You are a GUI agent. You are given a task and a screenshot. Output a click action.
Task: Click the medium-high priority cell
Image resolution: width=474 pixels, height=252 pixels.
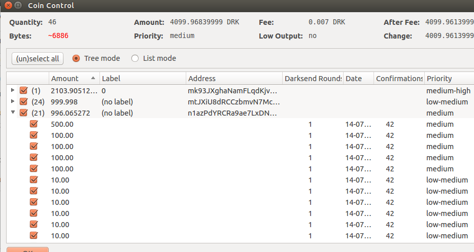click(x=448, y=91)
